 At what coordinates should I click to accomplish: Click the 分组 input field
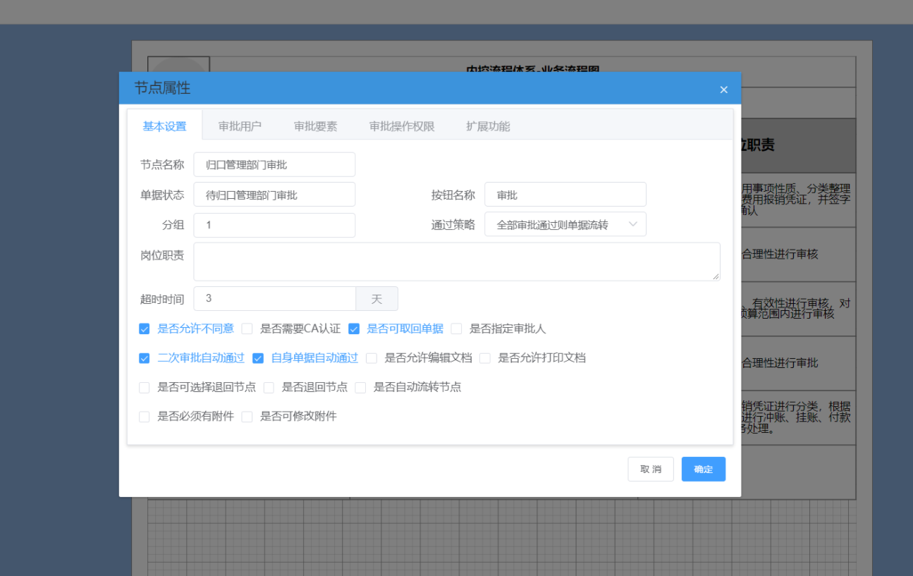[x=274, y=225]
